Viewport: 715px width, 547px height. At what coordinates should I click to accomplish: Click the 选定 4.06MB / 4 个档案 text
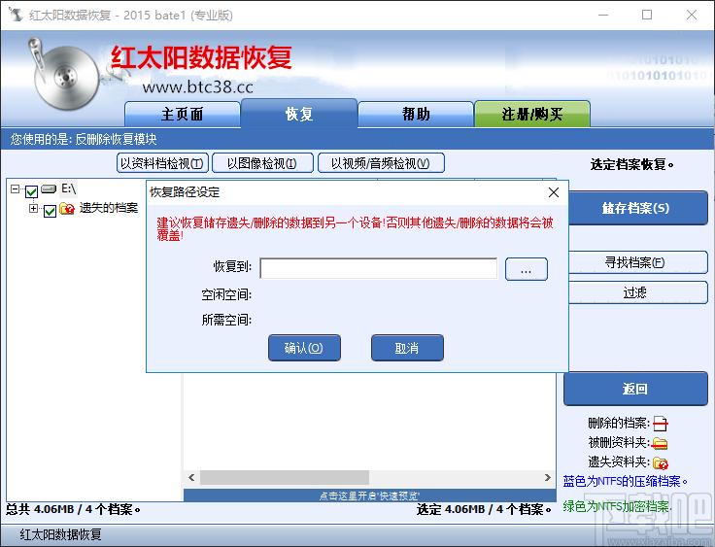(x=484, y=509)
